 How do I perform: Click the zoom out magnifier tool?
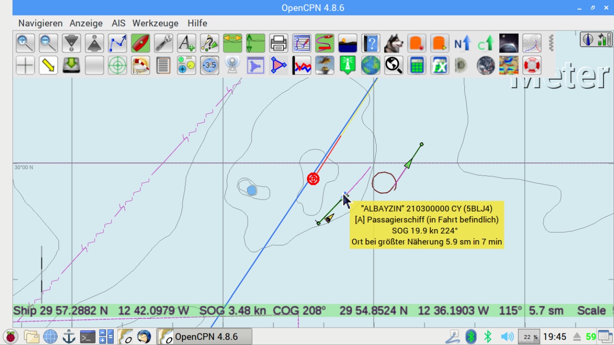pyautogui.click(x=48, y=43)
